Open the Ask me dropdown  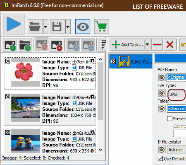pyautogui.click(x=176, y=150)
